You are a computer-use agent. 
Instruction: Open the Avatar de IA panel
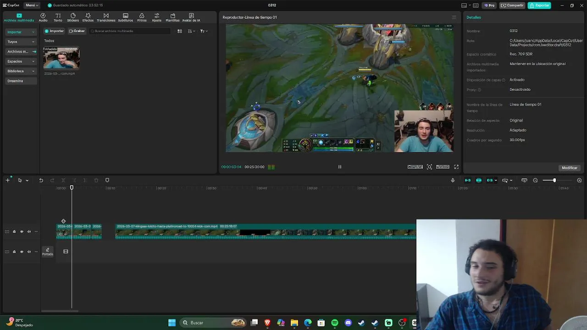(x=191, y=17)
